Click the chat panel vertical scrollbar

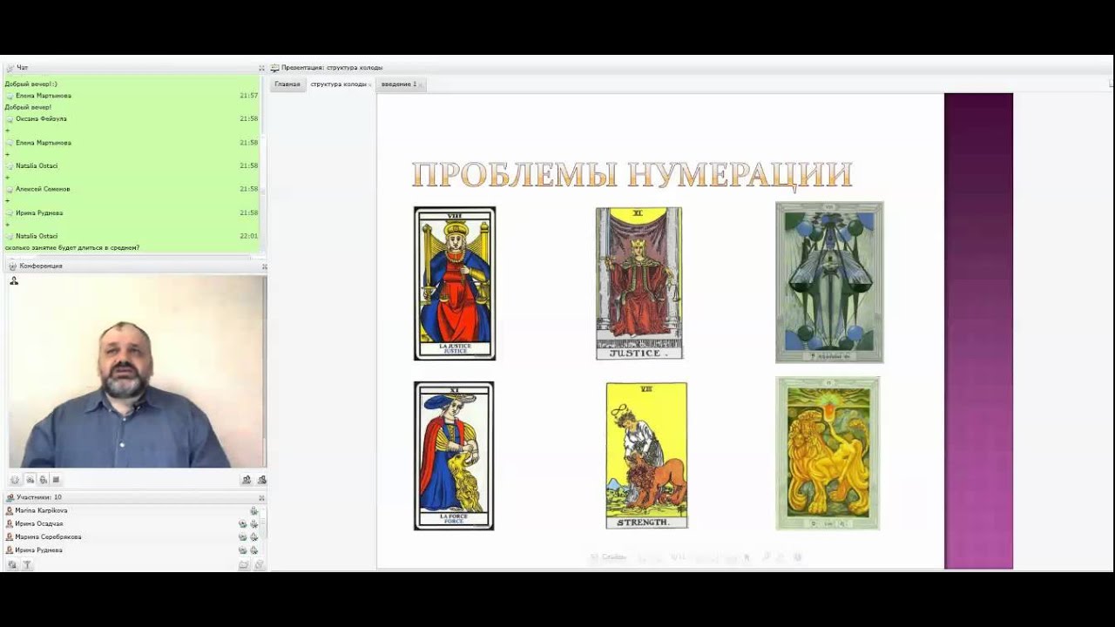point(263,165)
